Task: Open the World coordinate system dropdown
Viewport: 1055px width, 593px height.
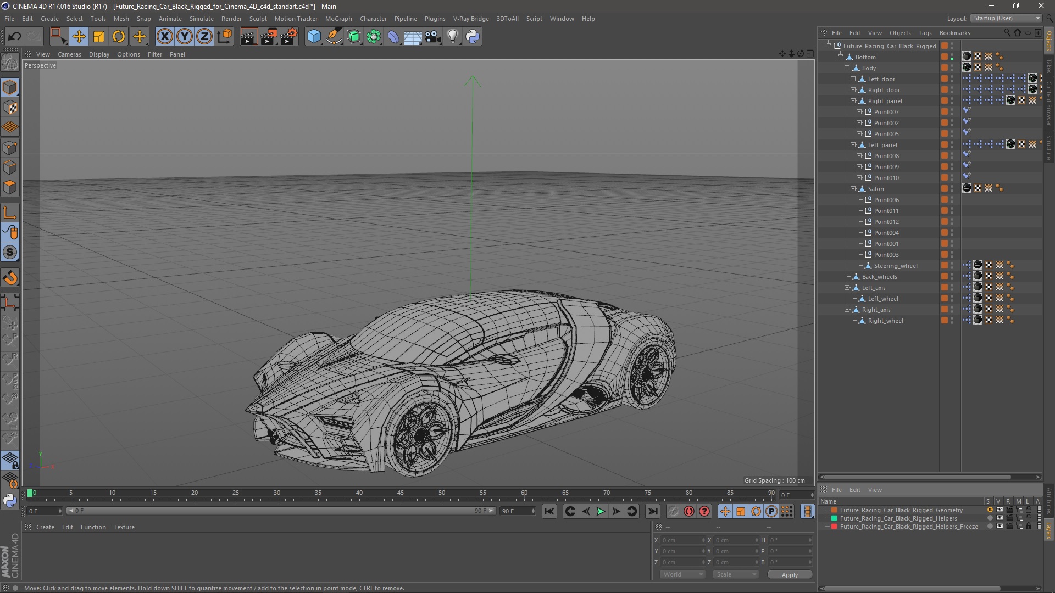Action: tap(682, 574)
